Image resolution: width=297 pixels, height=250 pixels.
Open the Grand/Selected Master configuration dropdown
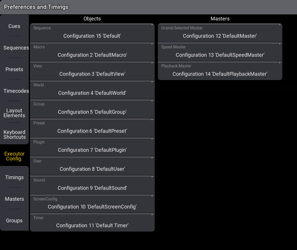(220, 33)
